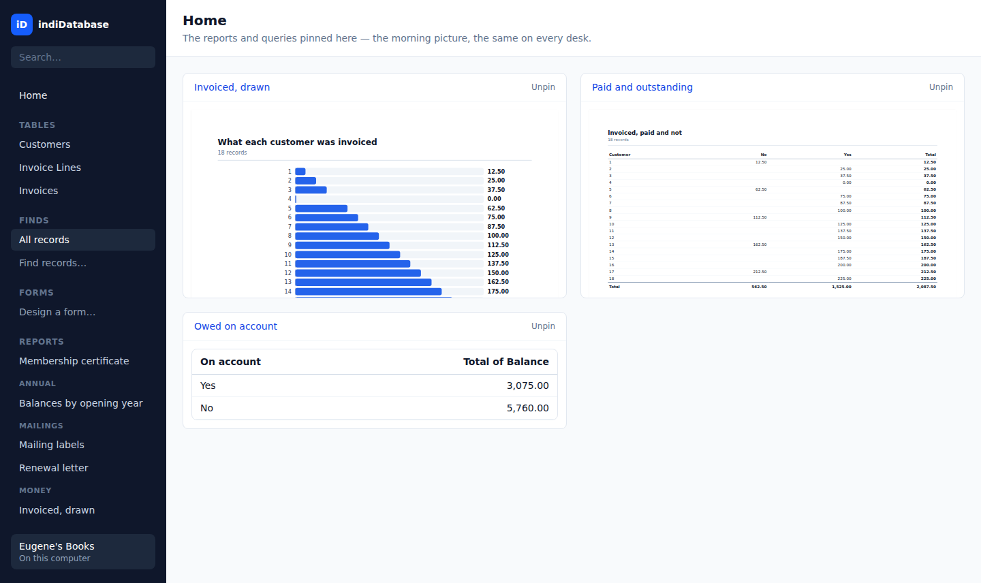Click the REPORTS section label
Screen dimensions: 981x583
(42, 342)
